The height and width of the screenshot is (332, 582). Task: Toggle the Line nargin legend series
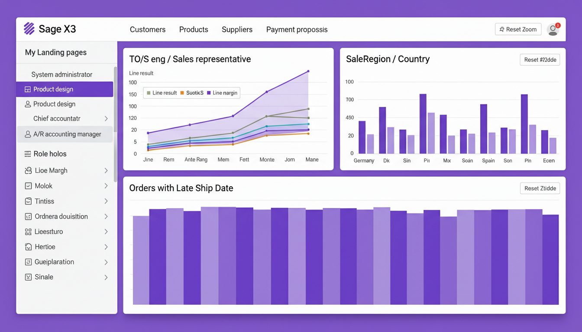click(x=222, y=93)
